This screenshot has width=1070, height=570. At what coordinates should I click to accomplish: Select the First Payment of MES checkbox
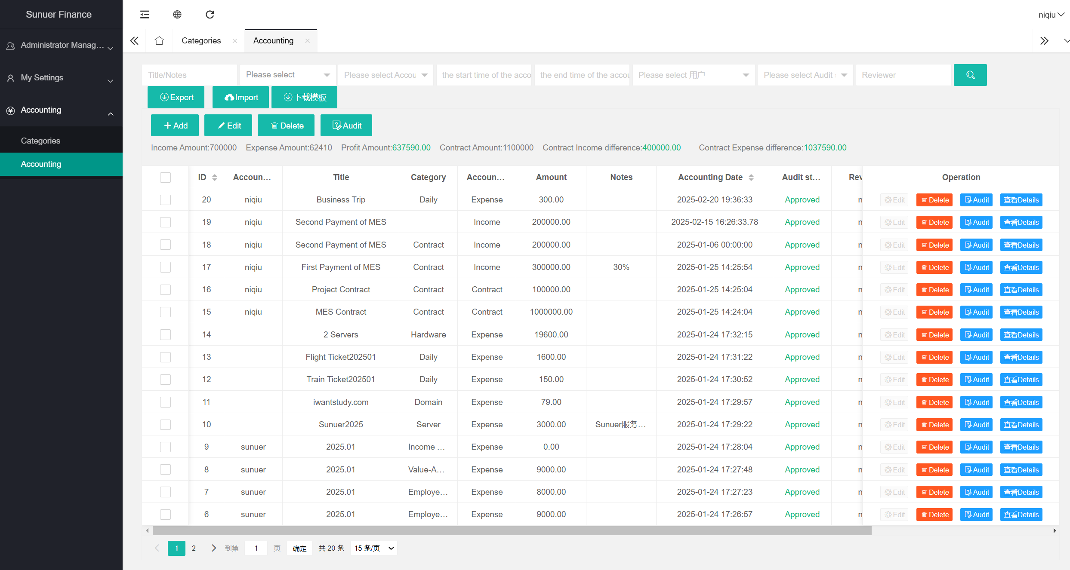(165, 267)
